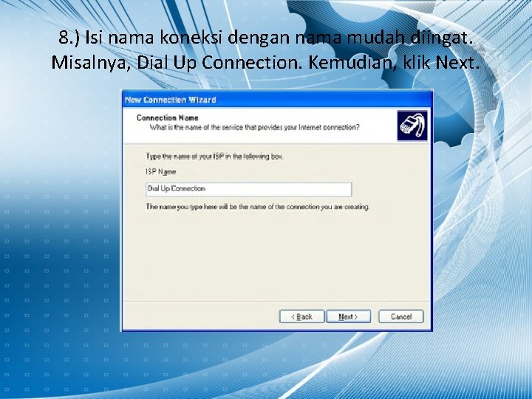
Task: Go back using the Back button
Action: pos(301,316)
